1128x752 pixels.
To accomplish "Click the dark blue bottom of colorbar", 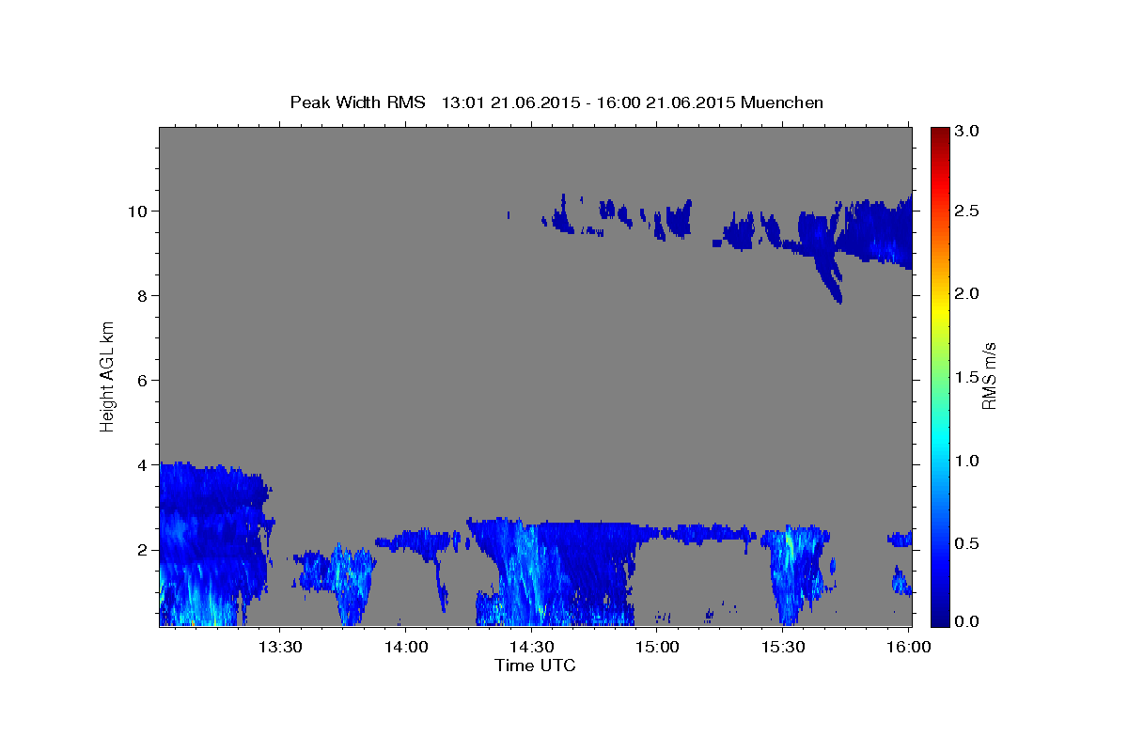I will (x=939, y=616).
